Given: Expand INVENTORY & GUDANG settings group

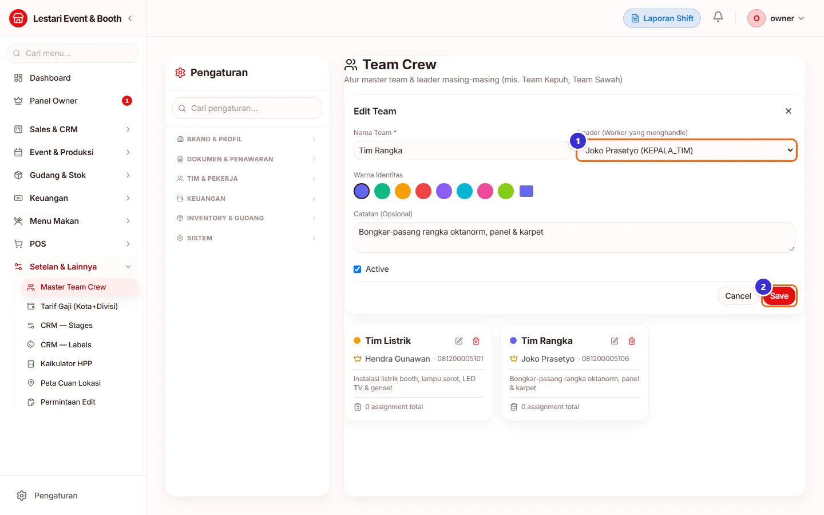Looking at the screenshot, I should coord(247,218).
